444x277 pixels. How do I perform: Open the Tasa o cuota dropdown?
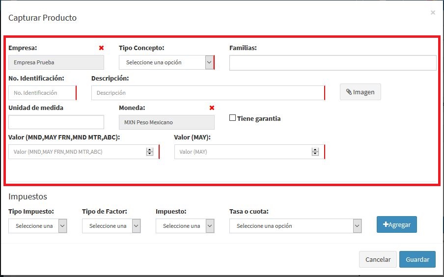295,226
